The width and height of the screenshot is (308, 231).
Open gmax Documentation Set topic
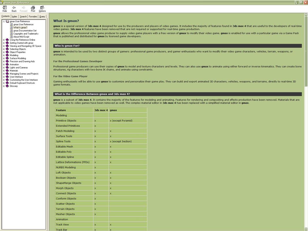tap(25, 31)
